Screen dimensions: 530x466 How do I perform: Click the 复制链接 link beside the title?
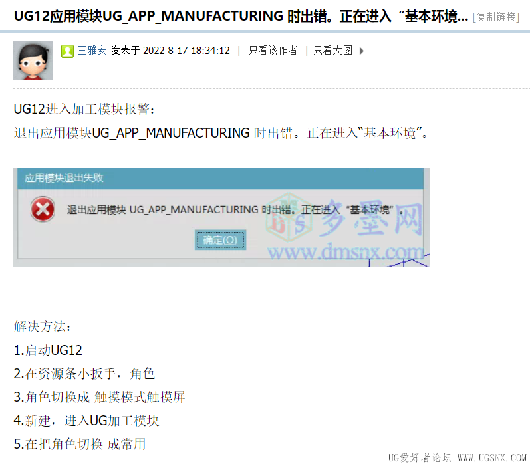tap(496, 17)
